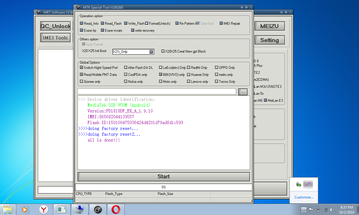Select the IMEI Repair option

click(x=221, y=24)
